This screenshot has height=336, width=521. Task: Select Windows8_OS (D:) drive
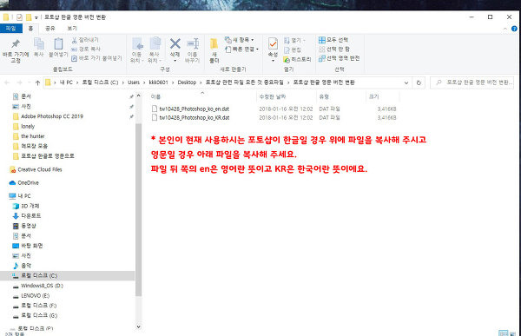(37, 286)
